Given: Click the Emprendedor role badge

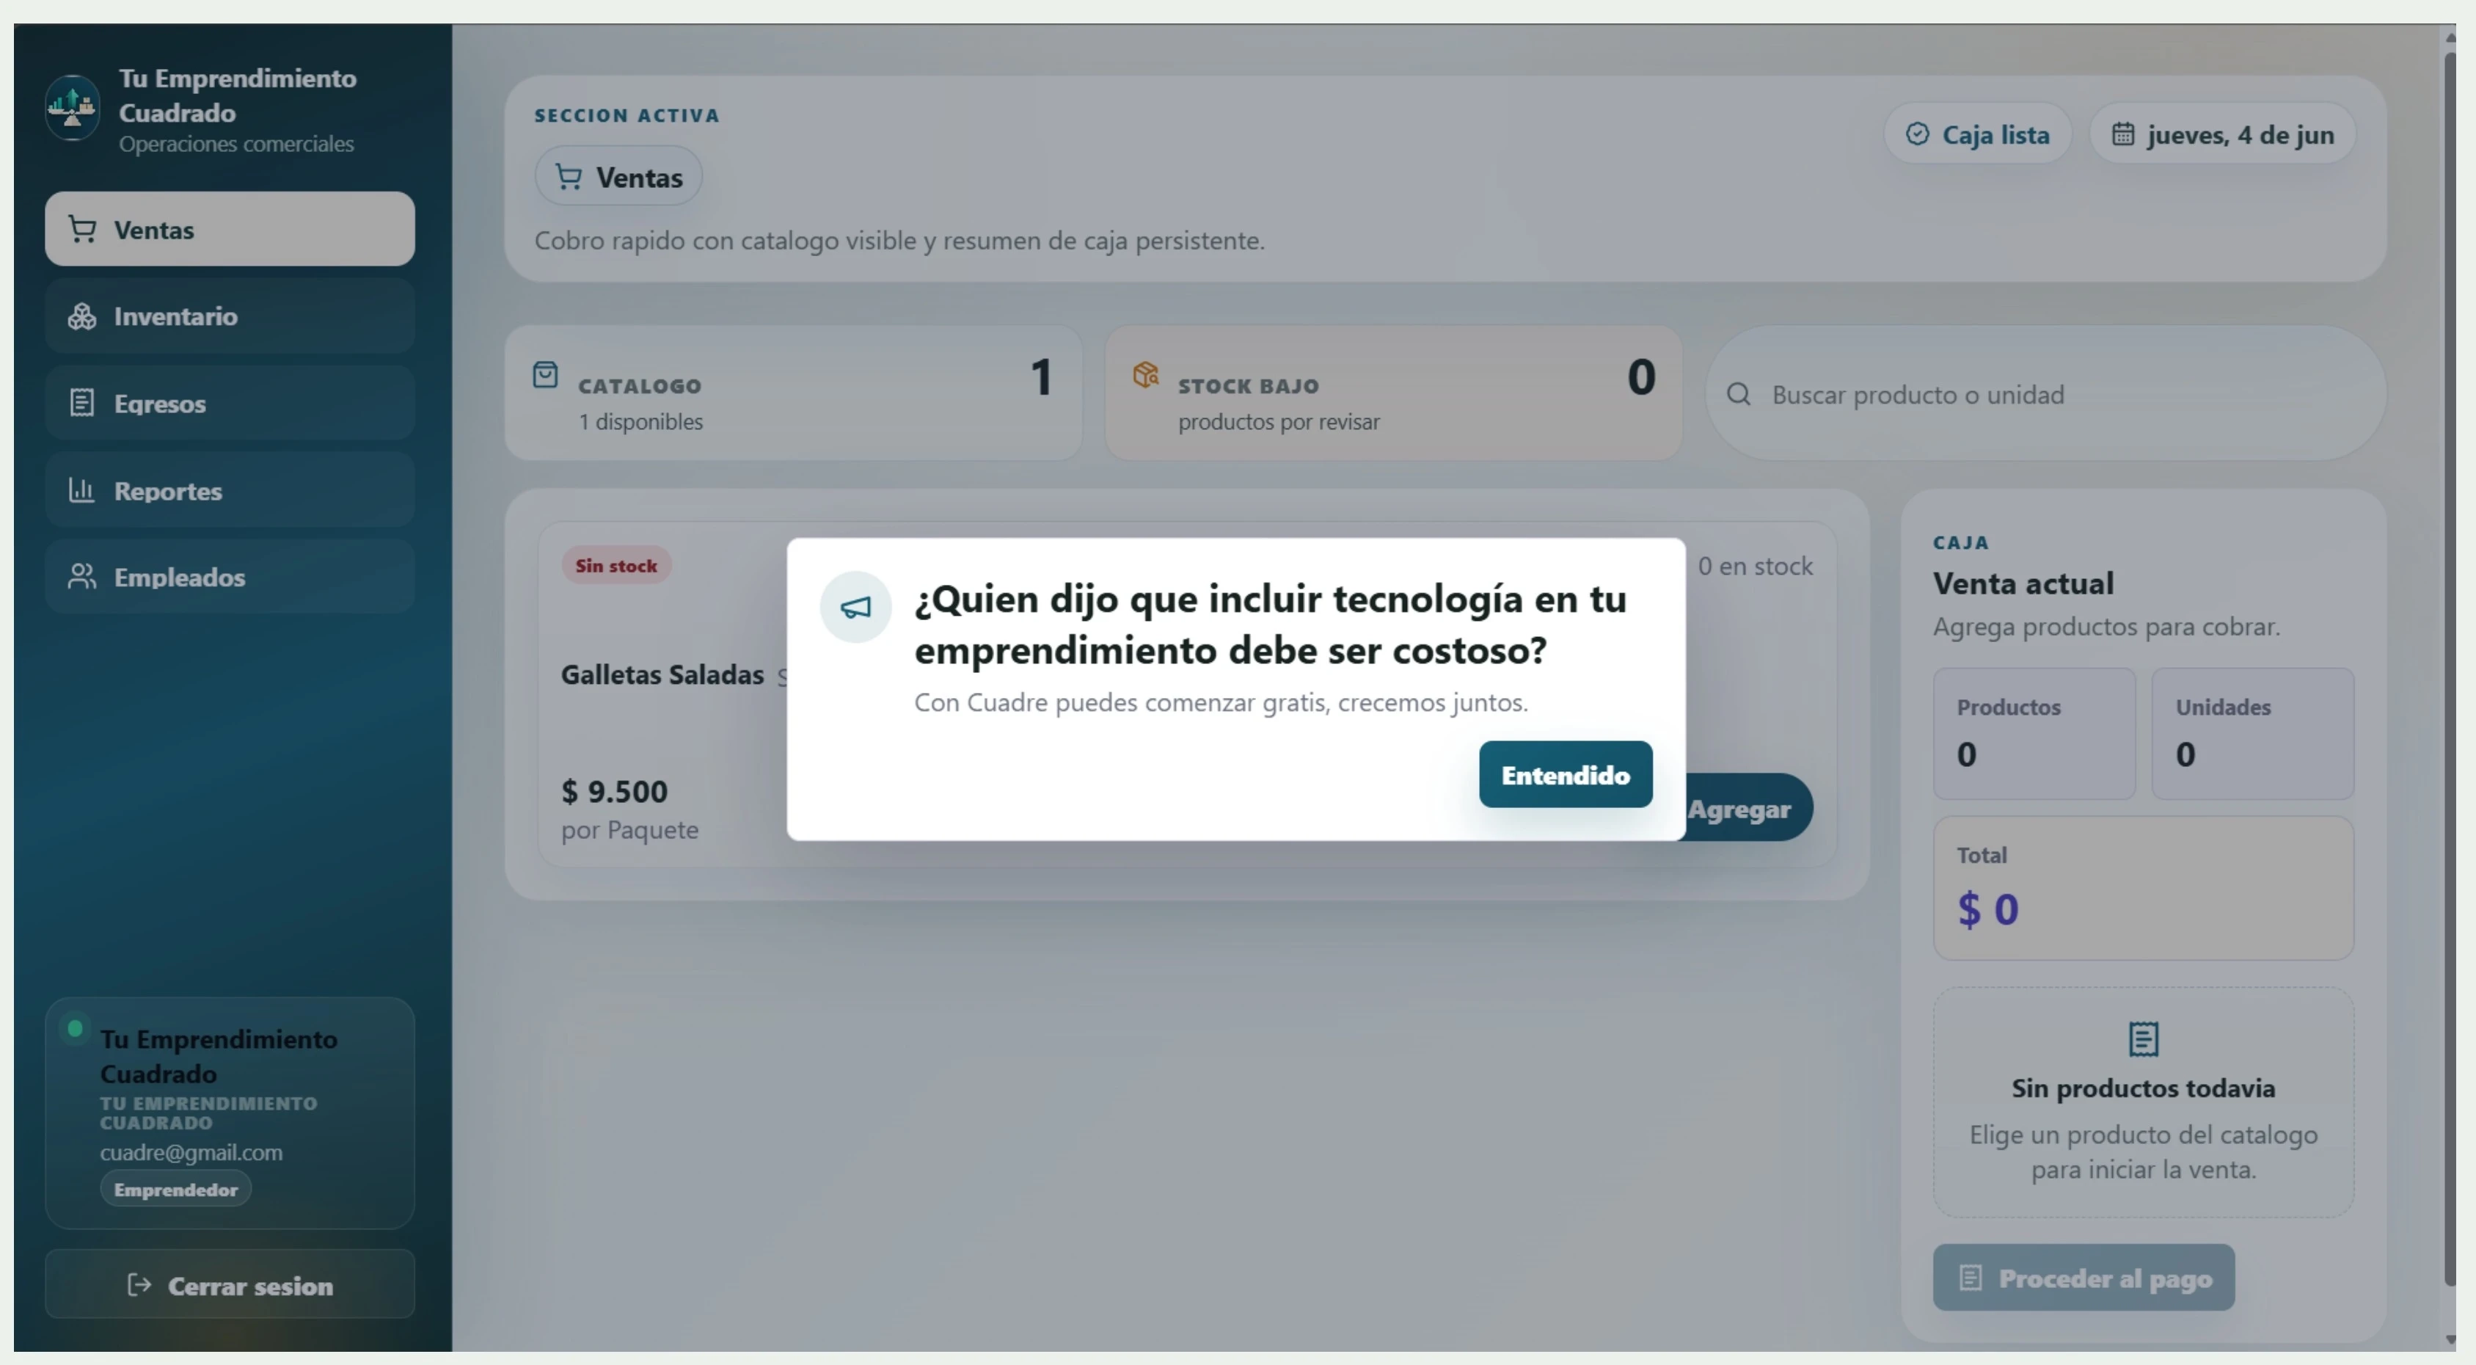Looking at the screenshot, I should point(176,1189).
